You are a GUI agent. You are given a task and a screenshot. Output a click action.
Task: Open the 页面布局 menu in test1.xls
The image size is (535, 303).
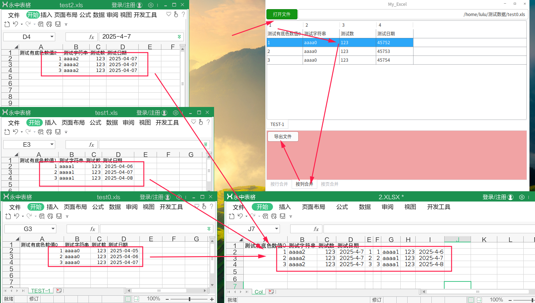[73, 123]
